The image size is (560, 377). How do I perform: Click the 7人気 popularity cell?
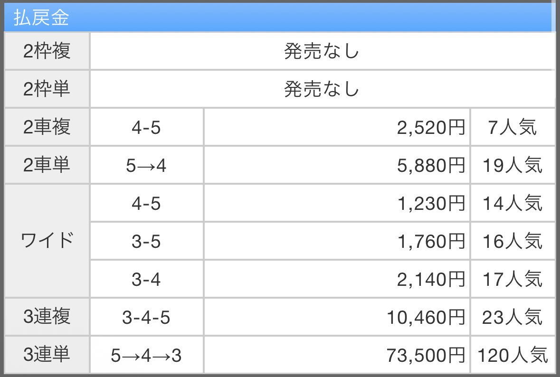tap(513, 127)
